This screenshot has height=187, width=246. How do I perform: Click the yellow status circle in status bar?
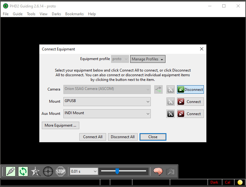point(240,182)
